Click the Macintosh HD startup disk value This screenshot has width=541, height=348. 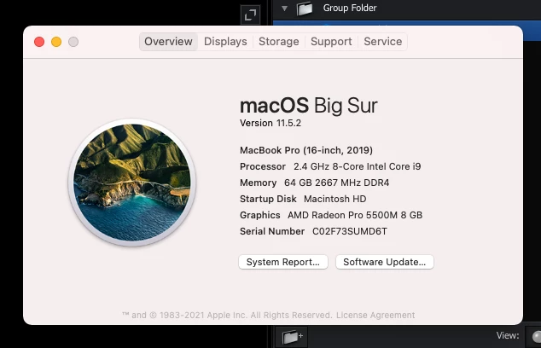335,199
